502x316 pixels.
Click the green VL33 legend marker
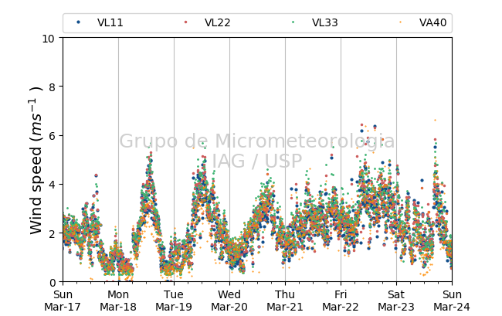293,22
